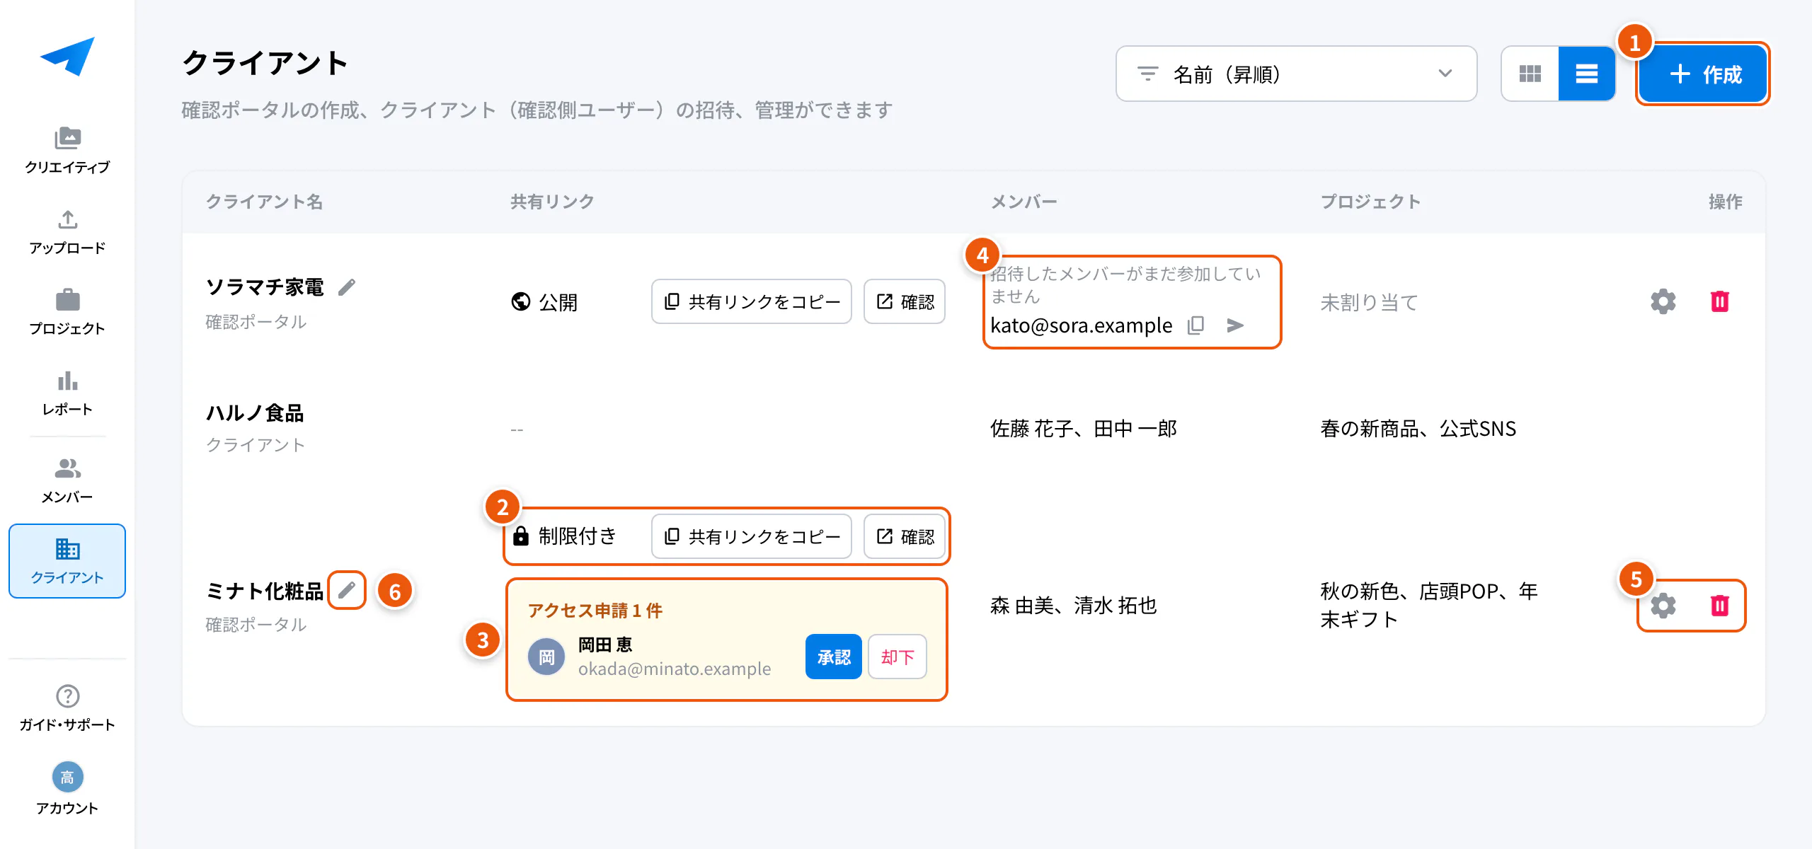1812x849 pixels.
Task: Go to アップロード in the sidebar
Action: tap(67, 232)
